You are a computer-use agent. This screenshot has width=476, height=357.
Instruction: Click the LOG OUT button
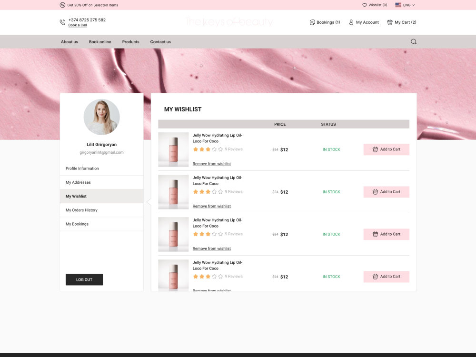coord(84,279)
